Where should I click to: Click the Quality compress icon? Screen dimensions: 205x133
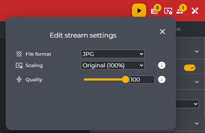19,79
